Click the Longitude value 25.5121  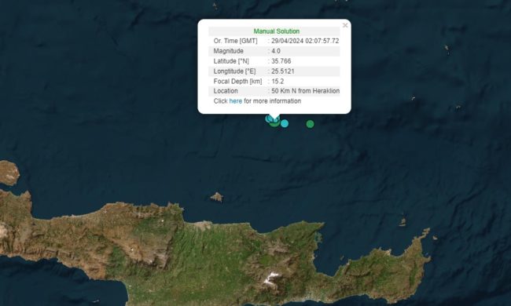283,71
